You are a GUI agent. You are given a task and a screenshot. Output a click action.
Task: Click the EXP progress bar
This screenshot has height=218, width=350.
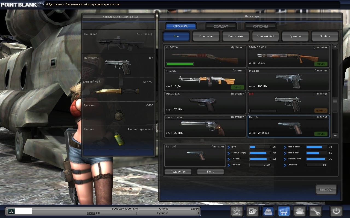pyautogui.click(x=112, y=213)
